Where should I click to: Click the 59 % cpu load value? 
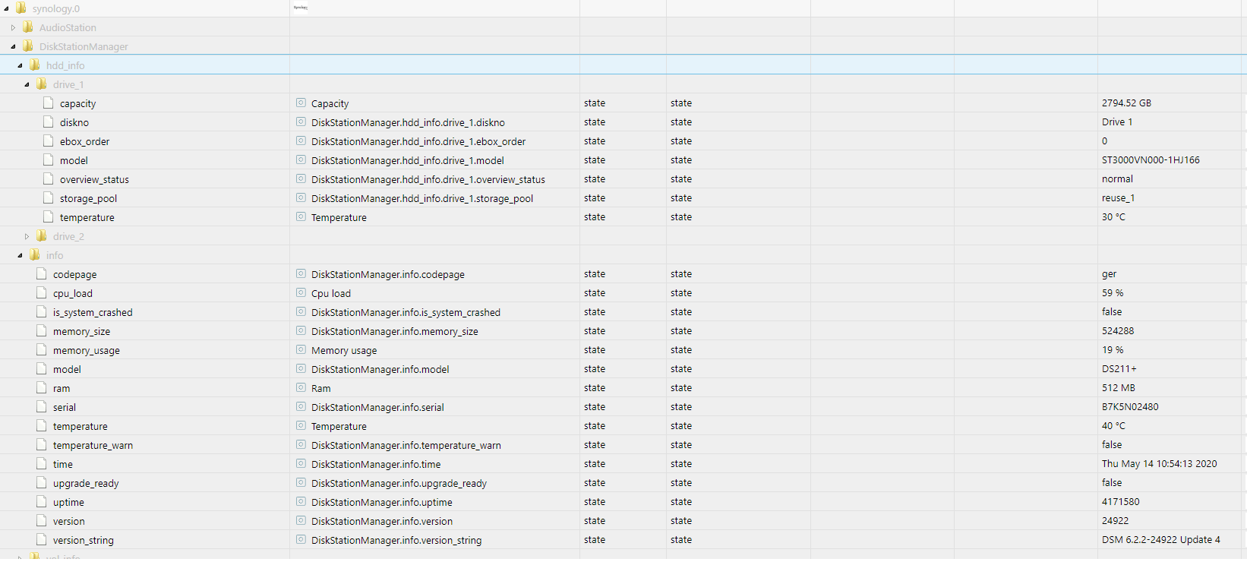coord(1113,292)
